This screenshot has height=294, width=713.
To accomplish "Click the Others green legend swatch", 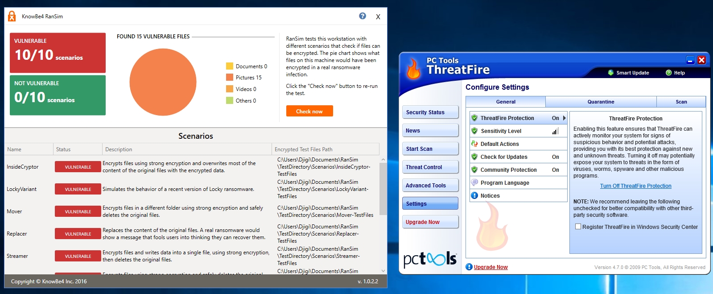I will click(230, 100).
